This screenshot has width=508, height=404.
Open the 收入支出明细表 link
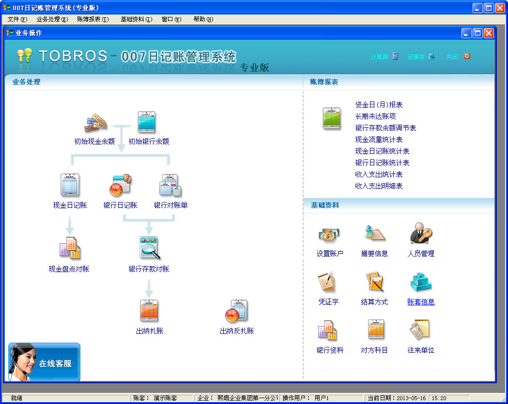point(379,186)
